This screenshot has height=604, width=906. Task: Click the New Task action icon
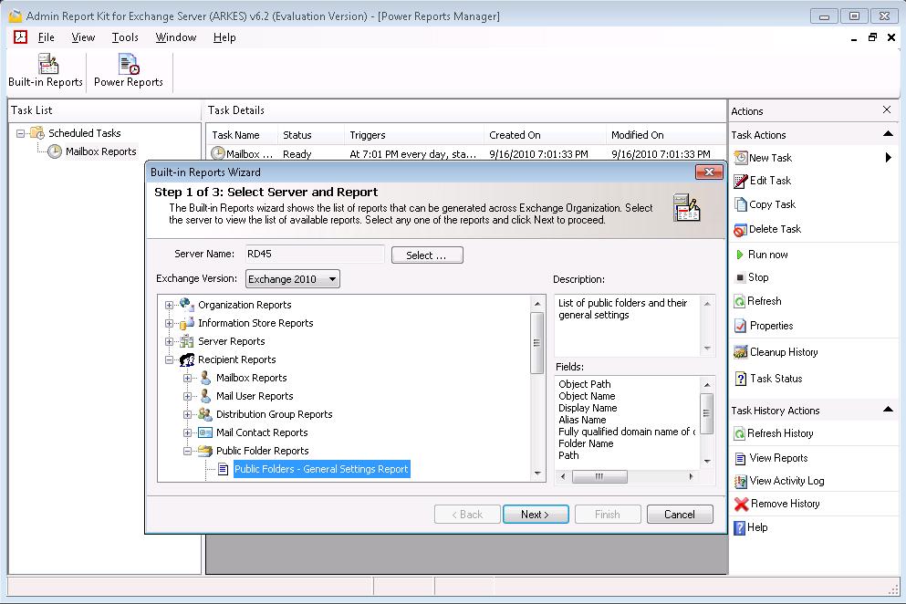click(741, 158)
